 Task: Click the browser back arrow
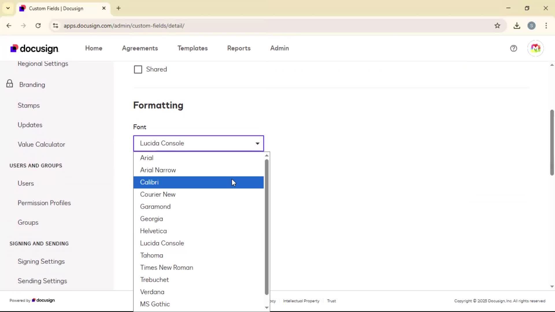9,26
